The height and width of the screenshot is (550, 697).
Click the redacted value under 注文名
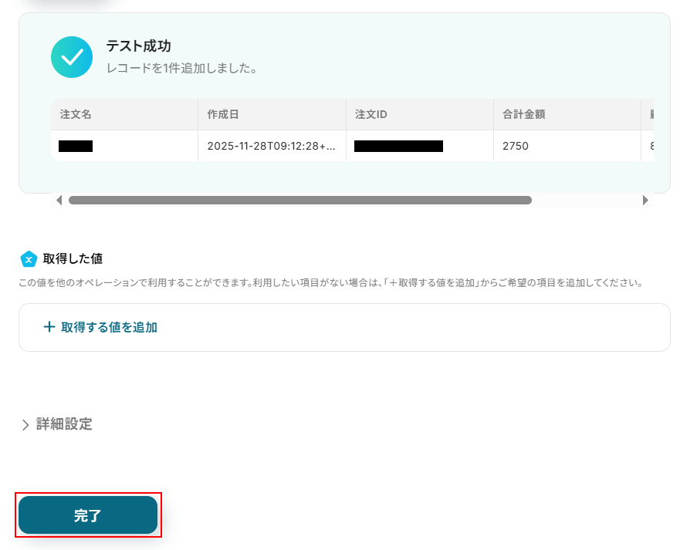[76, 146]
